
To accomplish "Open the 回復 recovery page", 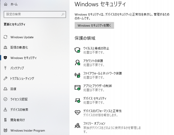I will 13,89.
